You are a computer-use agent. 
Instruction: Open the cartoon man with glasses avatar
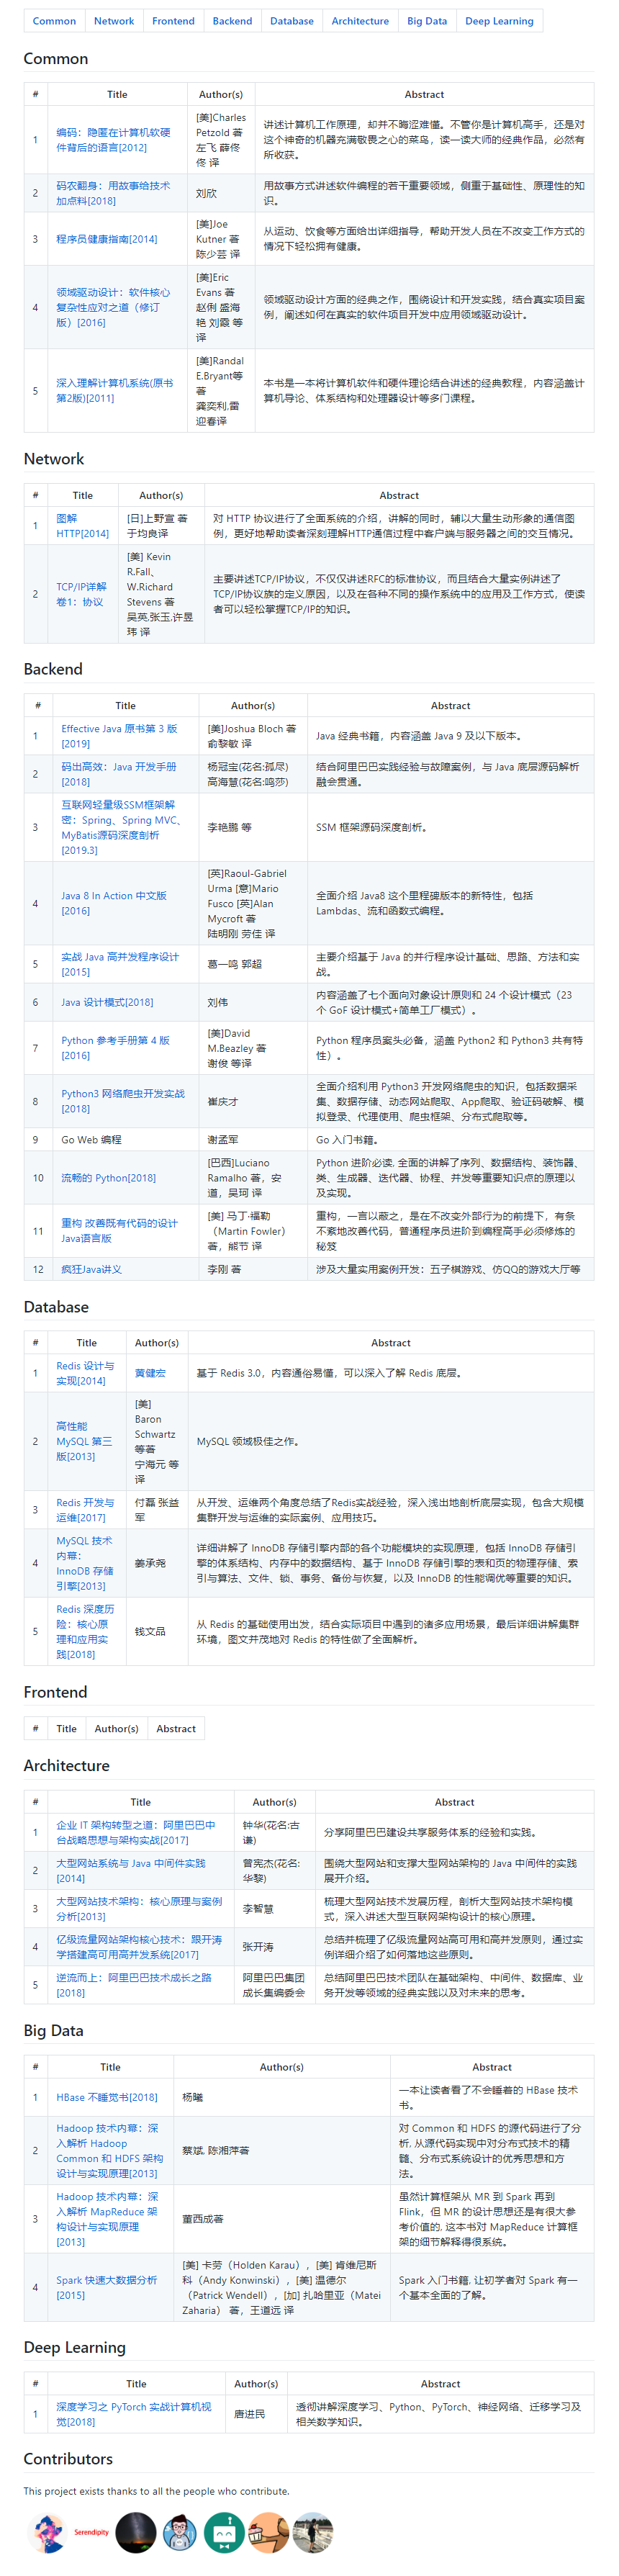[x=180, y=2532]
